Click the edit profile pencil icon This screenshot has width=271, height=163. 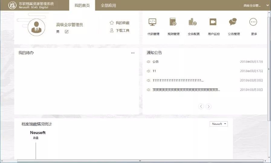(67, 32)
